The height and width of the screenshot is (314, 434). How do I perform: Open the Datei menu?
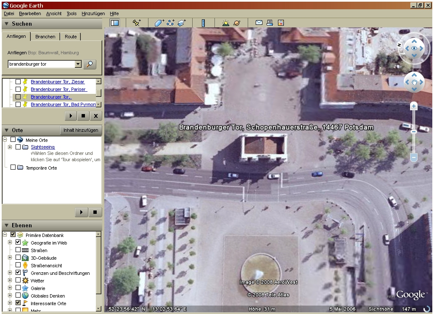coord(9,13)
